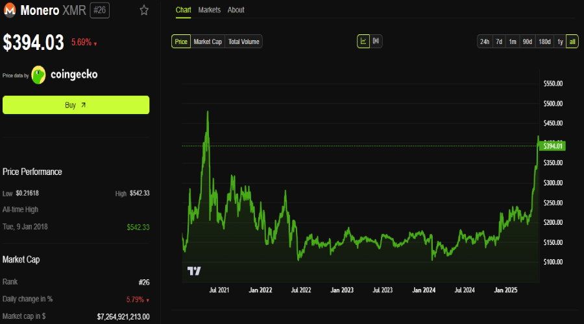The image size is (584, 324).
Task: Click the green Buy button
Action: click(76, 105)
